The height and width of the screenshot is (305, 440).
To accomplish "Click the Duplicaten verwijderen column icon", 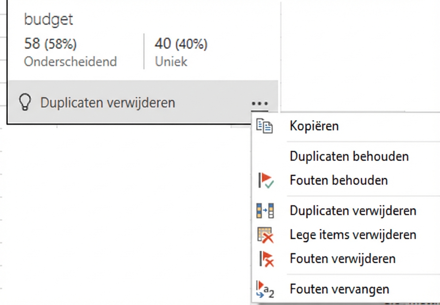I will tap(265, 210).
